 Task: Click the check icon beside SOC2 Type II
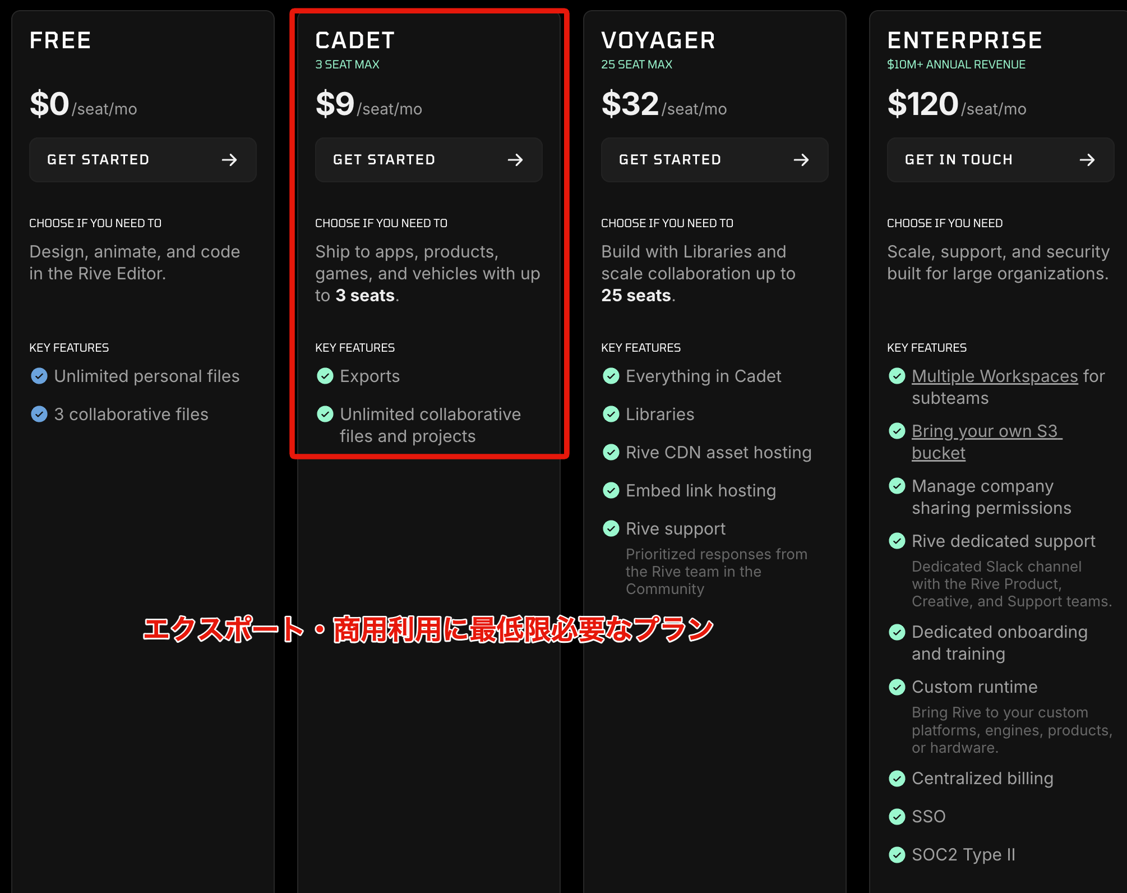(x=897, y=855)
